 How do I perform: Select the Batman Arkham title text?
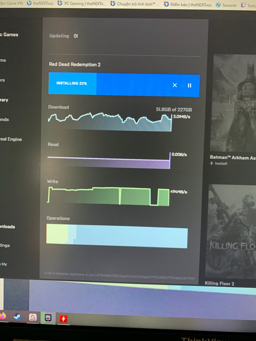[233, 157]
